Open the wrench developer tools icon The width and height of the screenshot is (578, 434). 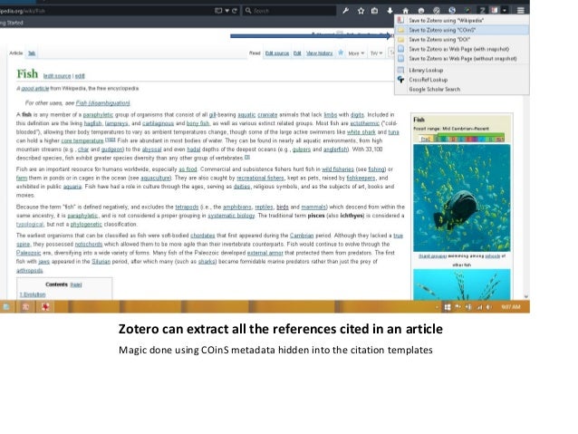click(x=345, y=11)
